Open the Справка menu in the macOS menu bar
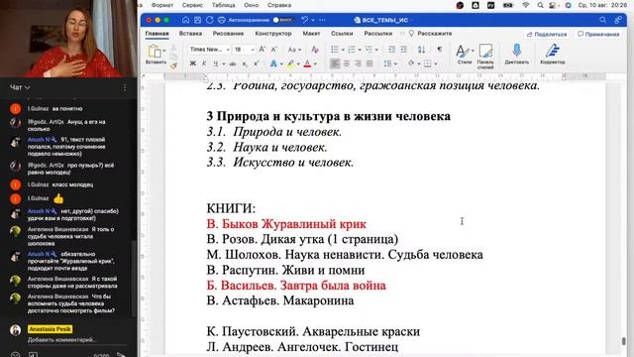Image resolution: width=634 pixels, height=357 pixels. [279, 5]
